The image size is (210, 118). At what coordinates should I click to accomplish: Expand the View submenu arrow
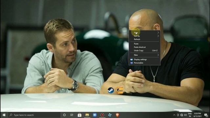pos(158,32)
